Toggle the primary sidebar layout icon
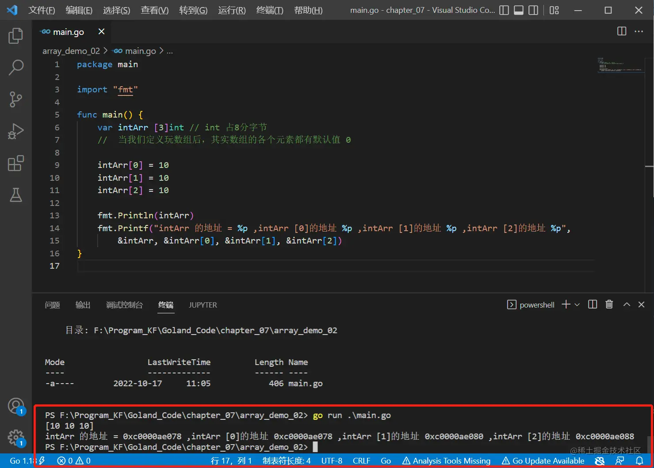654x468 pixels. [504, 10]
